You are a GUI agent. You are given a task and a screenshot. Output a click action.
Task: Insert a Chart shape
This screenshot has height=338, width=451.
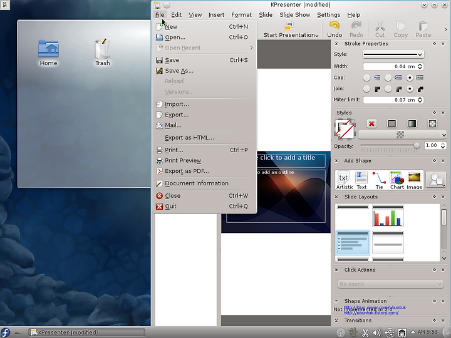coord(397,180)
